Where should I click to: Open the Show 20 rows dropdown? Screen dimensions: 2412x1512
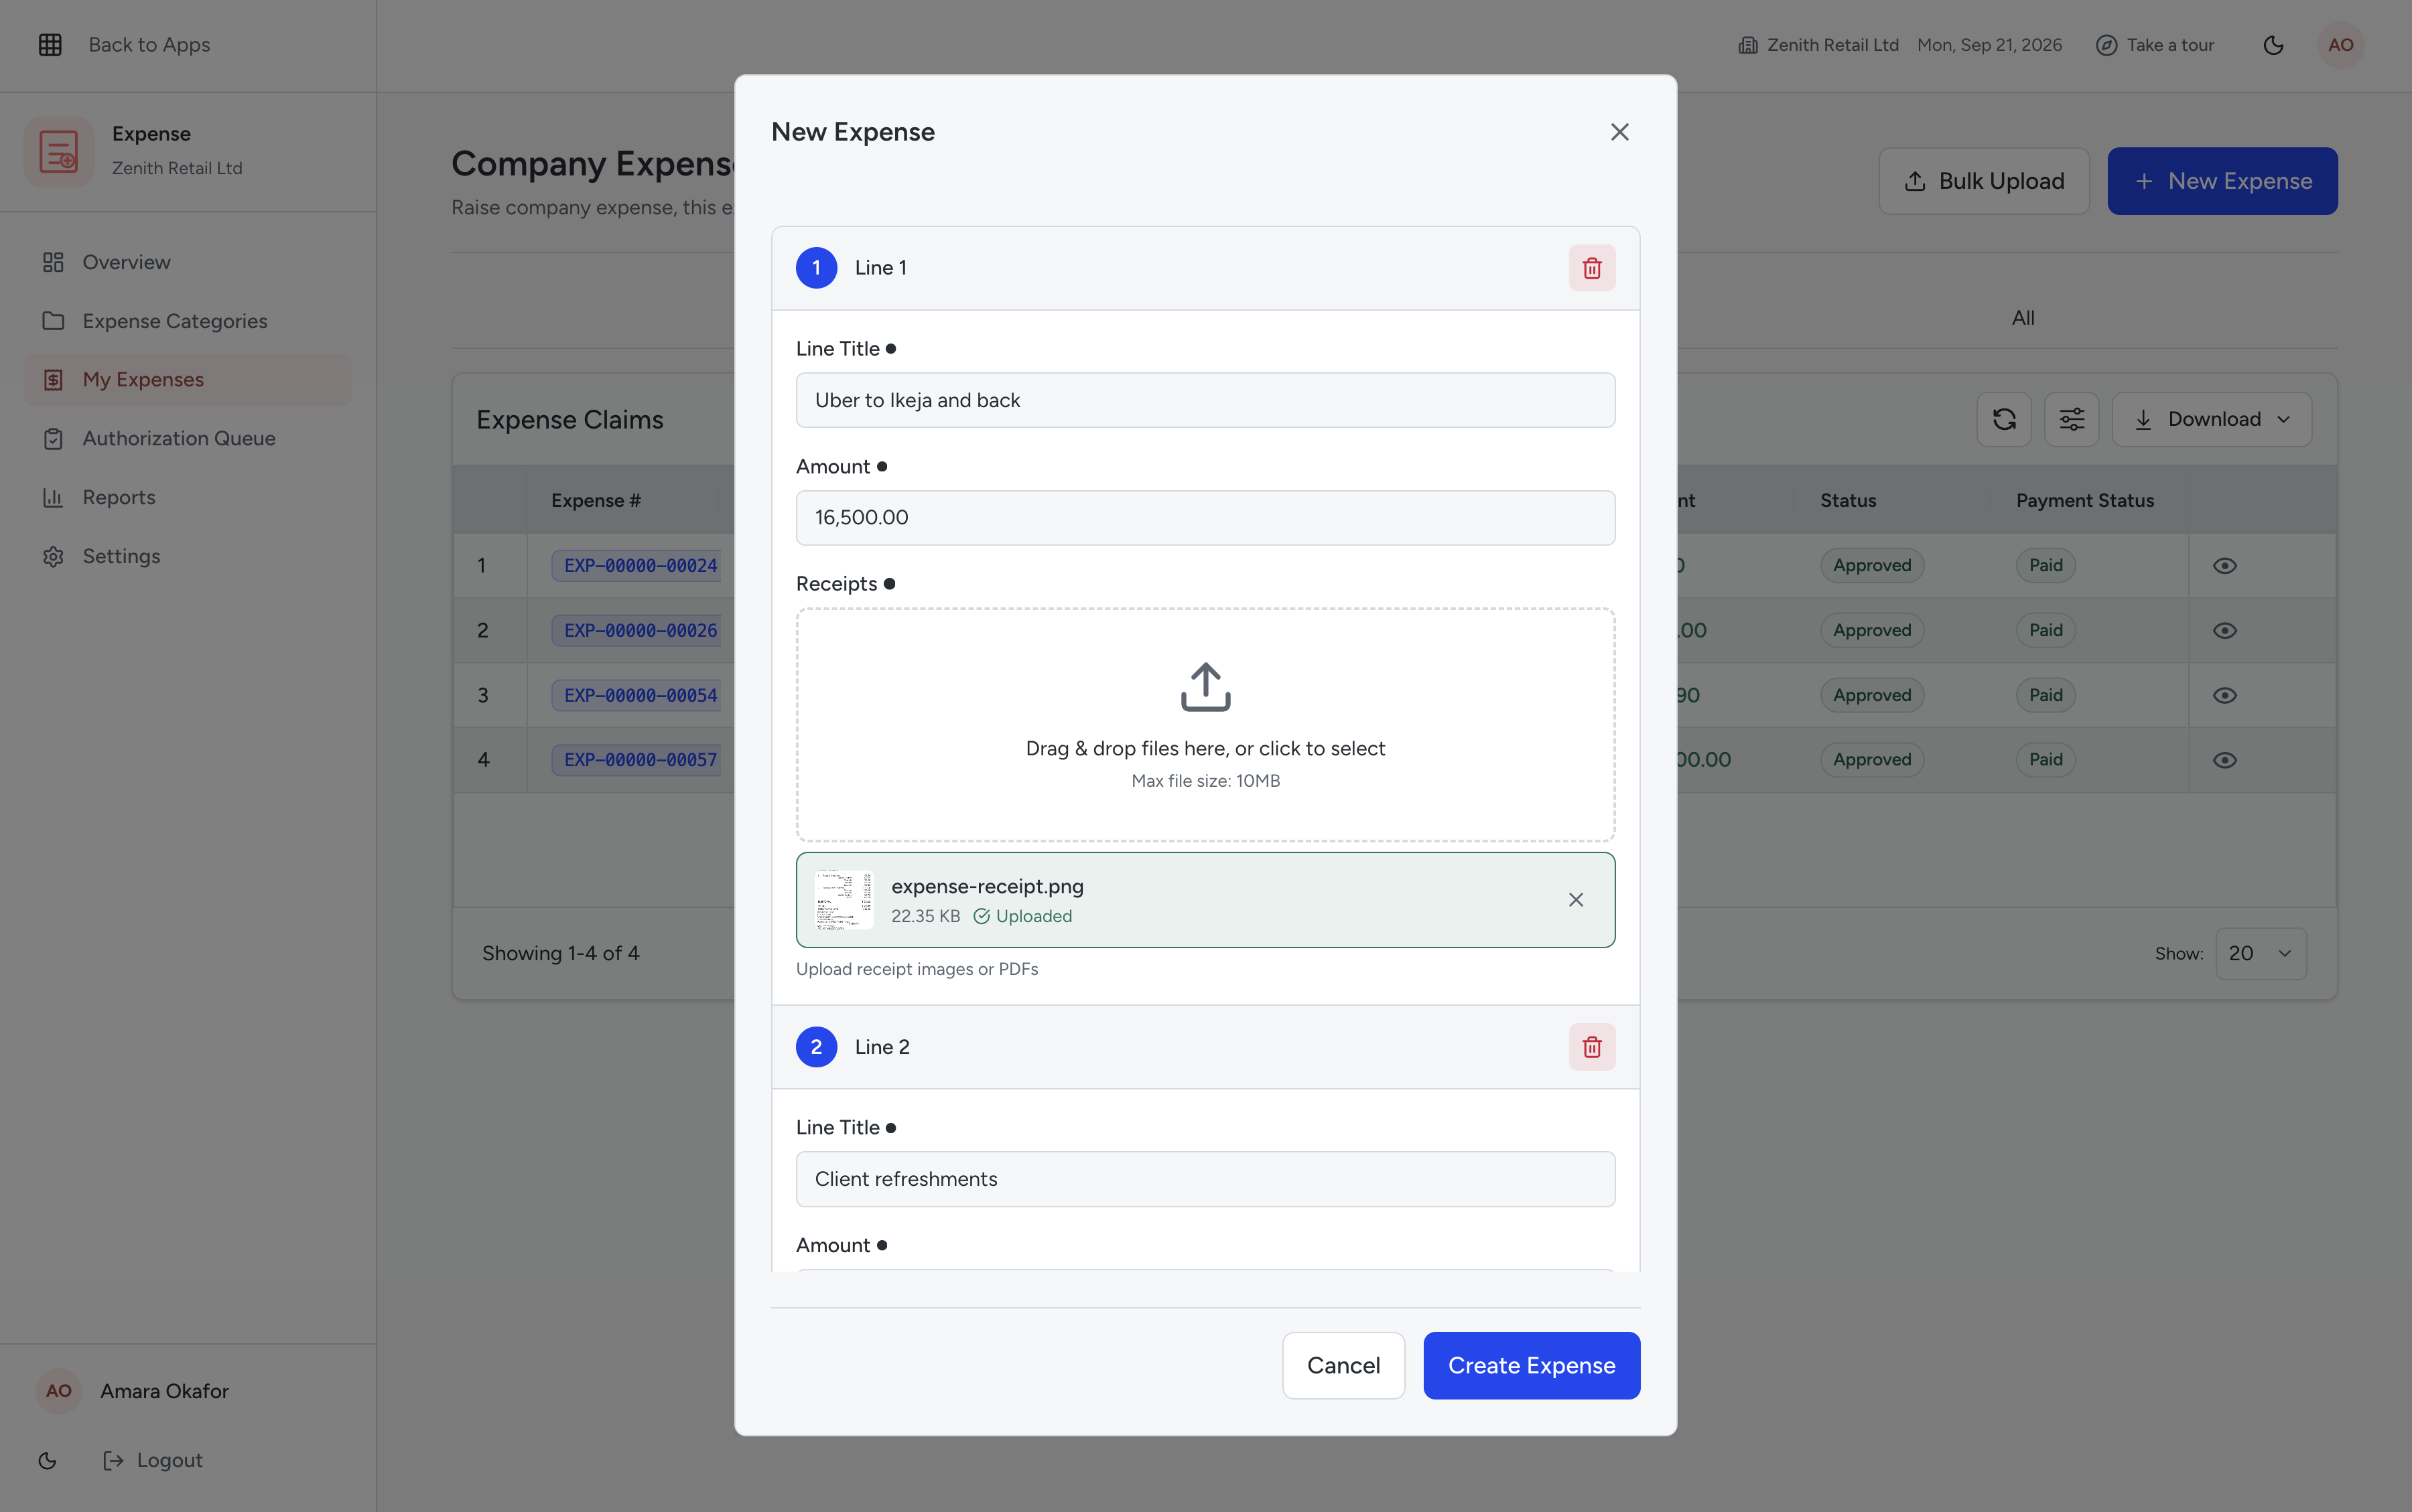[2260, 954]
